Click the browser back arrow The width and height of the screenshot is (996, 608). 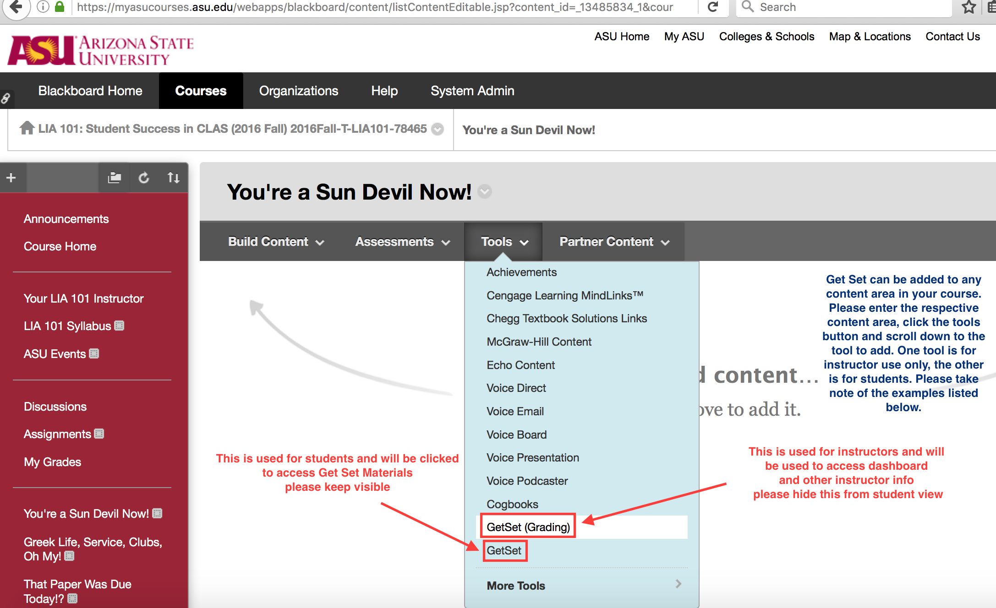(x=16, y=6)
